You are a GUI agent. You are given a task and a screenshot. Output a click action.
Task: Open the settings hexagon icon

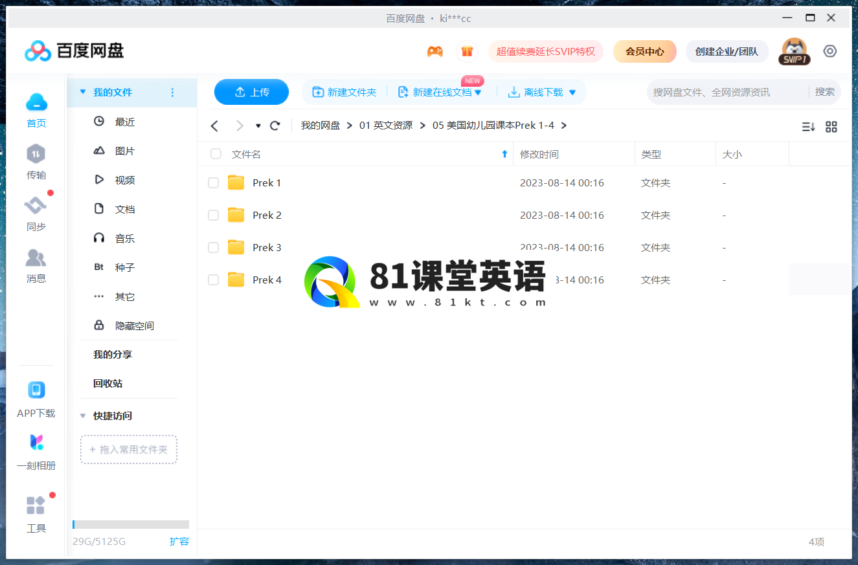click(830, 51)
